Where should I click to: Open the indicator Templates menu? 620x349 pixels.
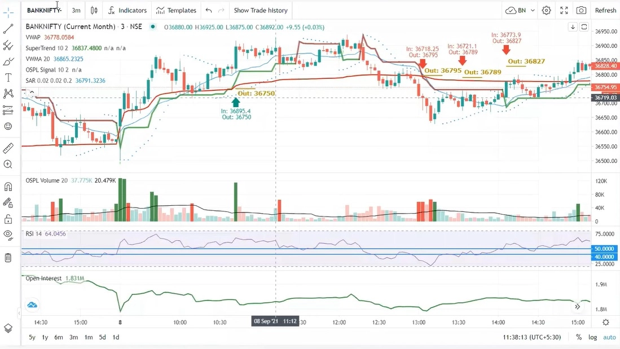pyautogui.click(x=177, y=10)
